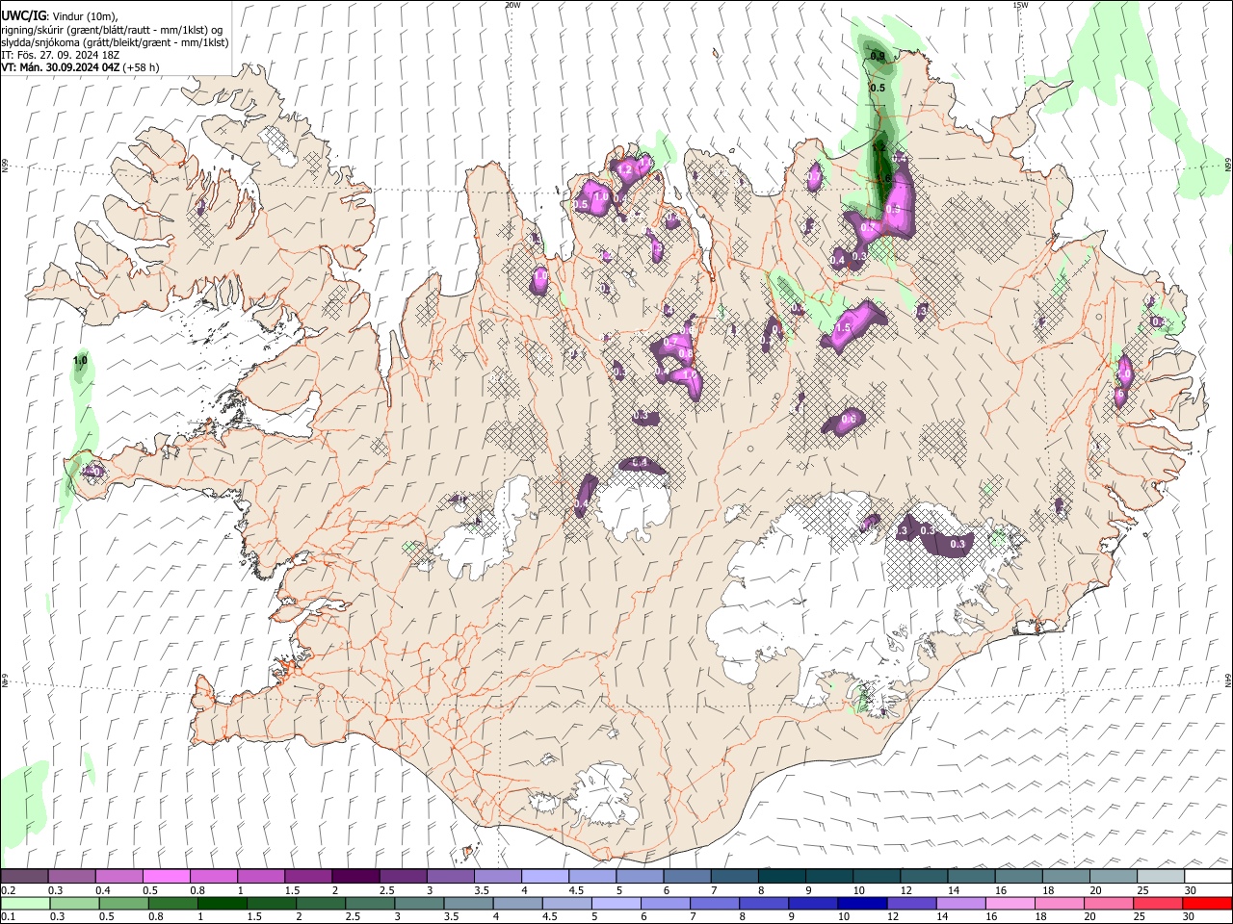
Task: Click the '64N' latitude label on the right edge
Action: pos(1228,680)
